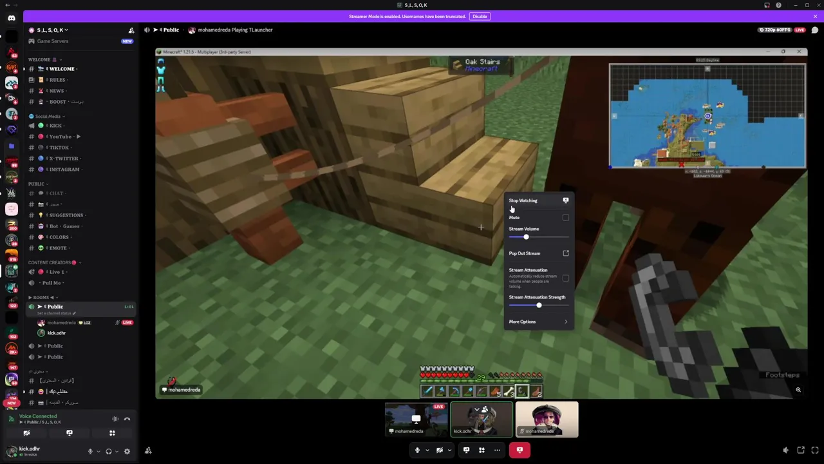Screen dimensions: 824x464
Task: Open More Options submenu
Action: pos(539,322)
